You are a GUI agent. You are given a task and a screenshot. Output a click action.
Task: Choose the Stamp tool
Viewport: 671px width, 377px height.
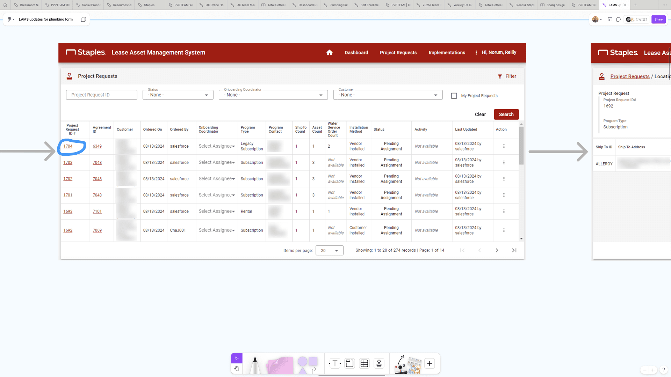(x=379, y=363)
